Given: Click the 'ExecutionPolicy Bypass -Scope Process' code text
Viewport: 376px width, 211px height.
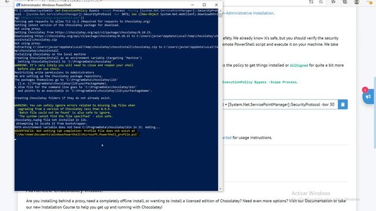Looking at the screenshot, I should point(260,82).
